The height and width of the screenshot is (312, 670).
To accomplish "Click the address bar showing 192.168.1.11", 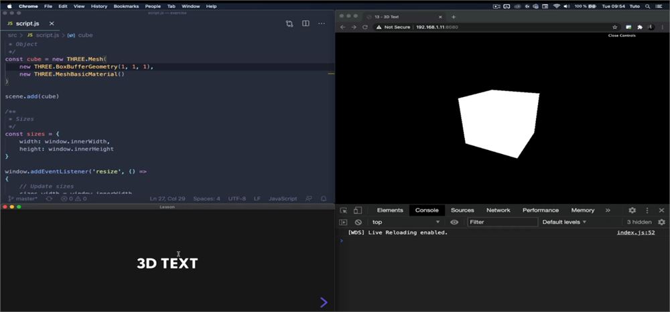I will click(437, 27).
